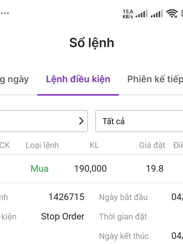Viewport: 183px width, 244px height.
Task: Tap the order price 19.8
Action: 155,168
